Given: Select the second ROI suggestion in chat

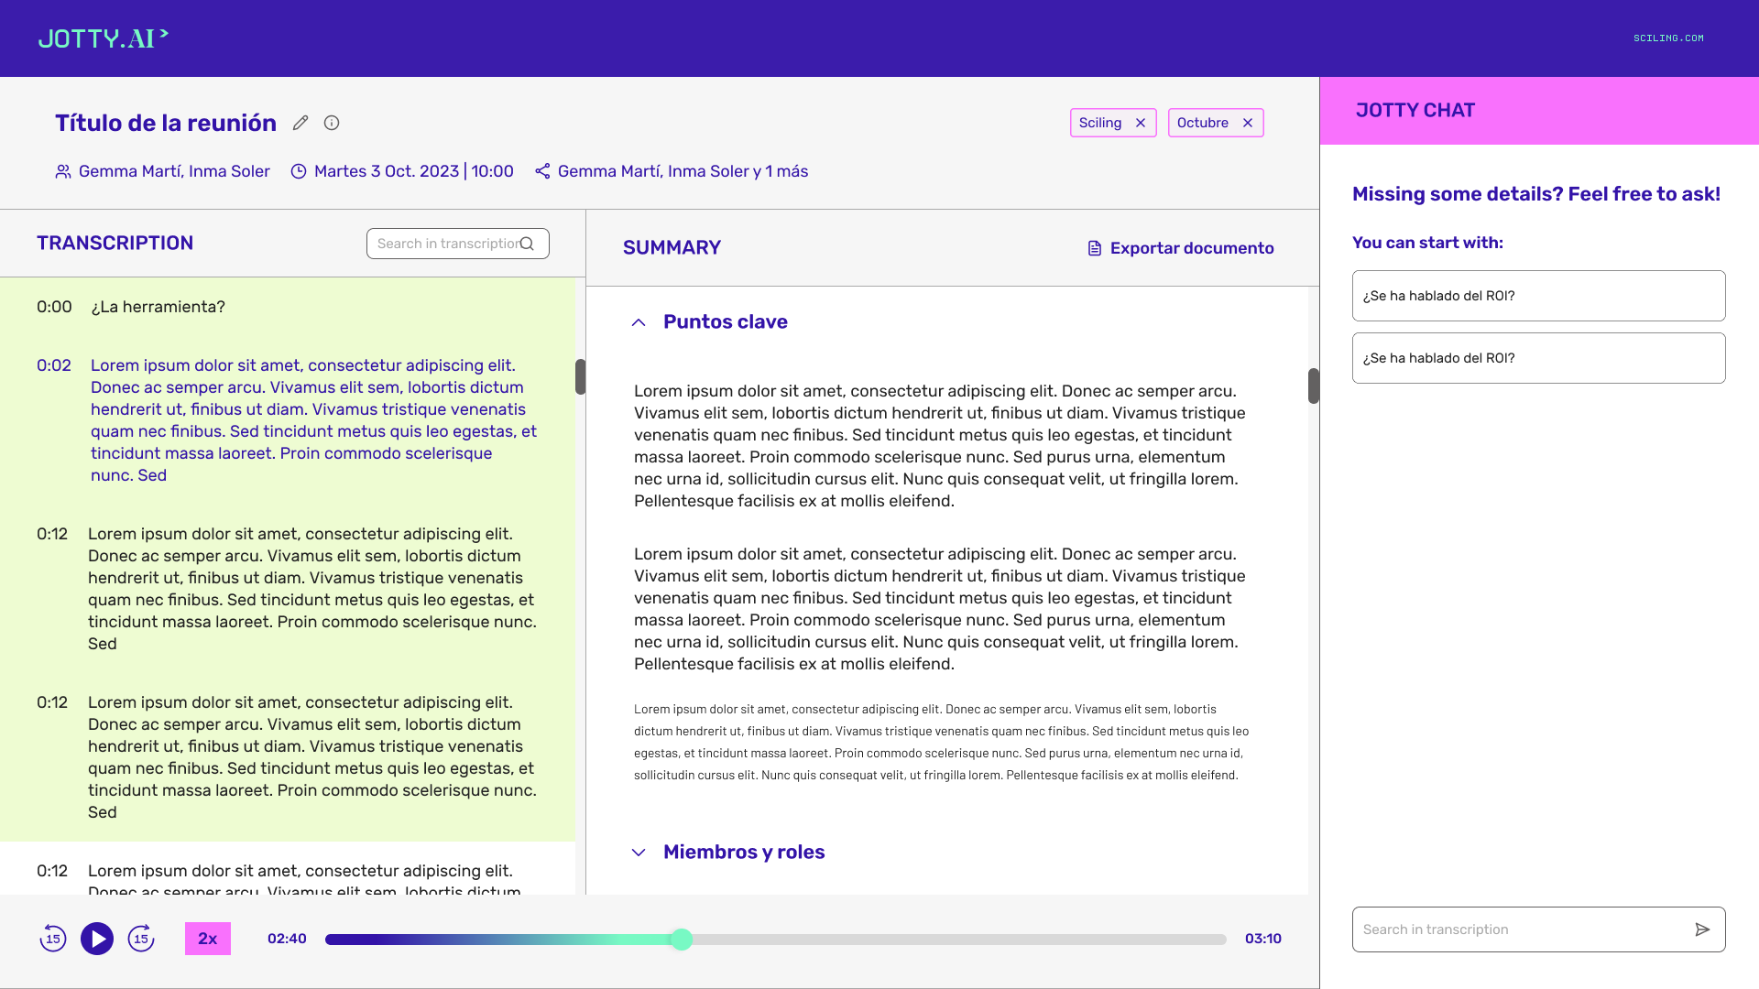Looking at the screenshot, I should coord(1538,358).
